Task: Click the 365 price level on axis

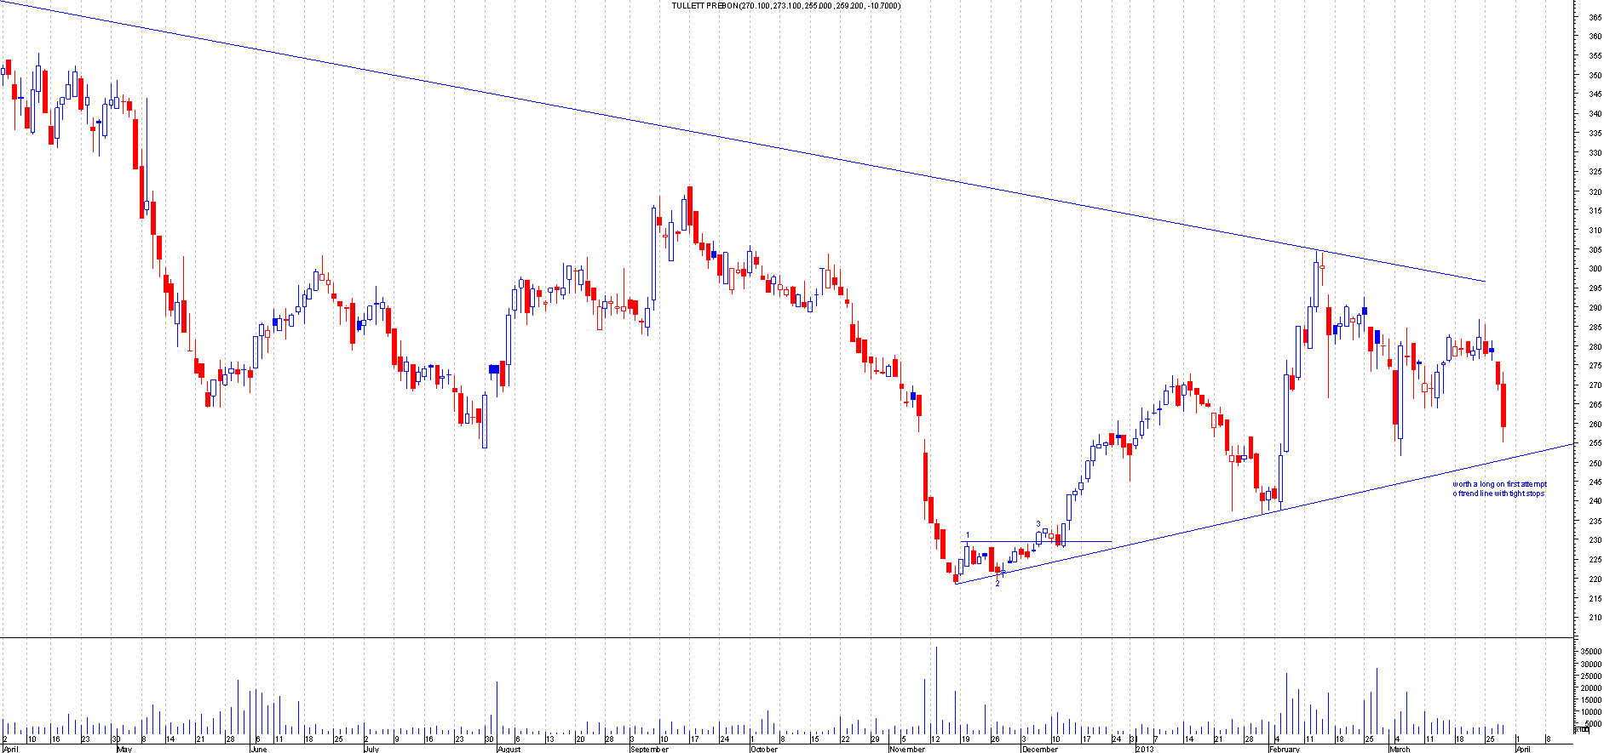Action: coord(1594,17)
